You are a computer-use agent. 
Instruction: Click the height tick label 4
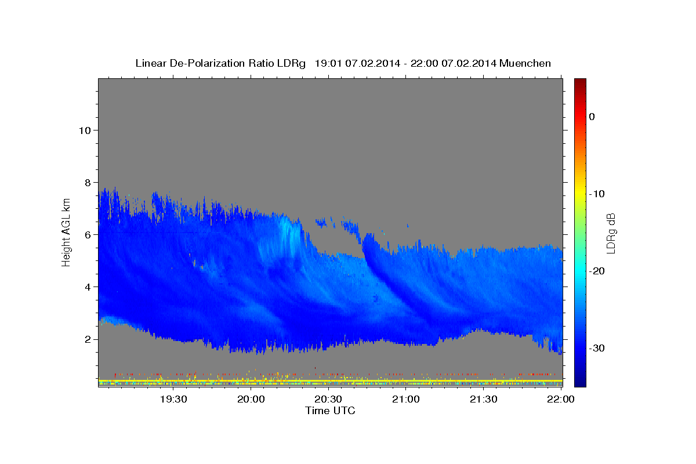pos(88,287)
